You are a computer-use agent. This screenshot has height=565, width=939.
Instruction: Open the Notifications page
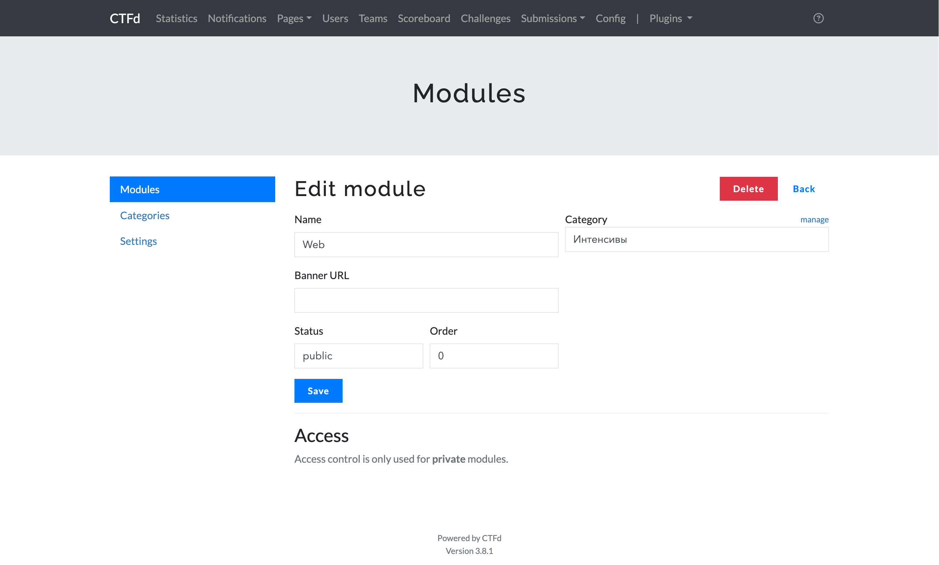pos(237,18)
